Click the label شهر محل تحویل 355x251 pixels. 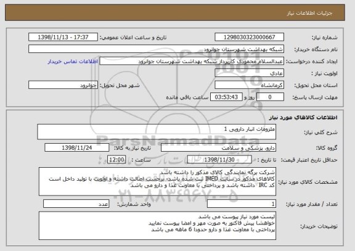pos(120,86)
